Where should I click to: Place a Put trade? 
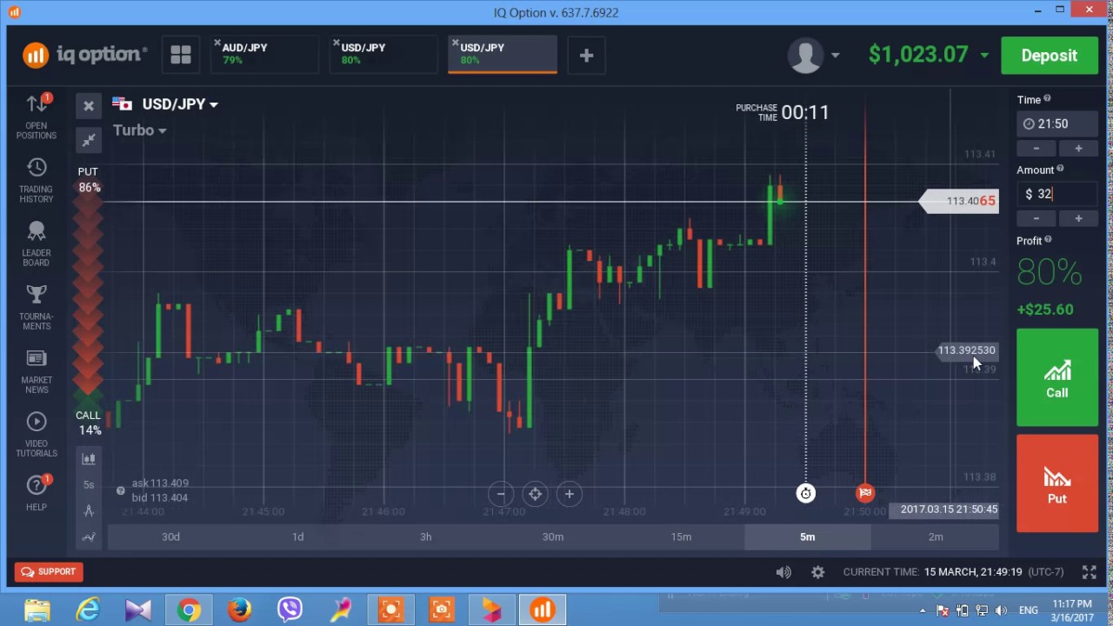pos(1057,483)
